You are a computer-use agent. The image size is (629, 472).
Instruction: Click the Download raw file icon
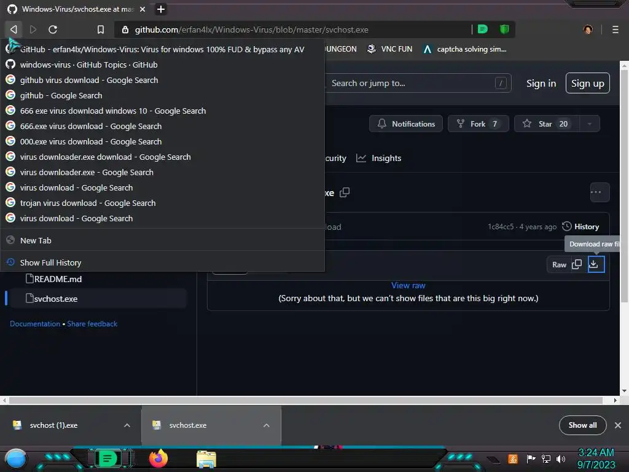596,264
